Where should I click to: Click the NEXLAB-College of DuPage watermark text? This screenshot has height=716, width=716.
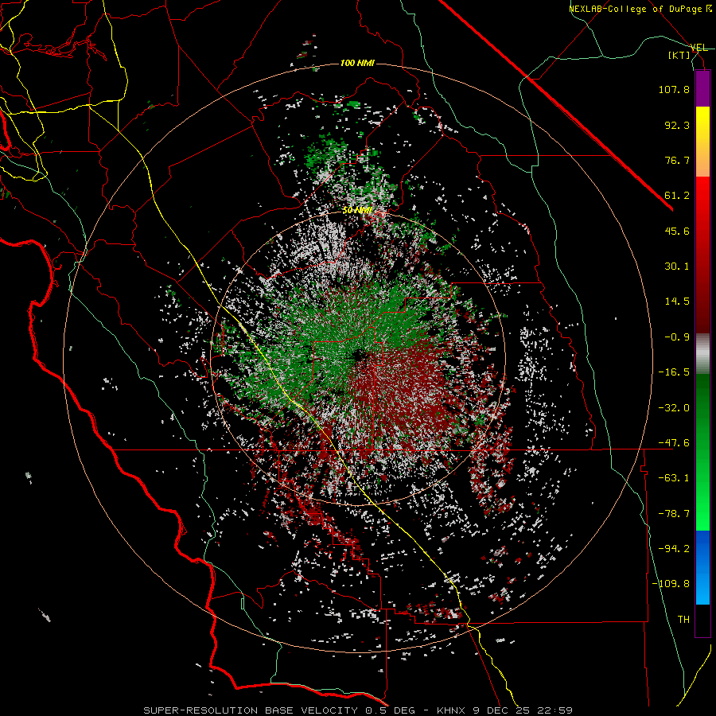click(x=640, y=9)
